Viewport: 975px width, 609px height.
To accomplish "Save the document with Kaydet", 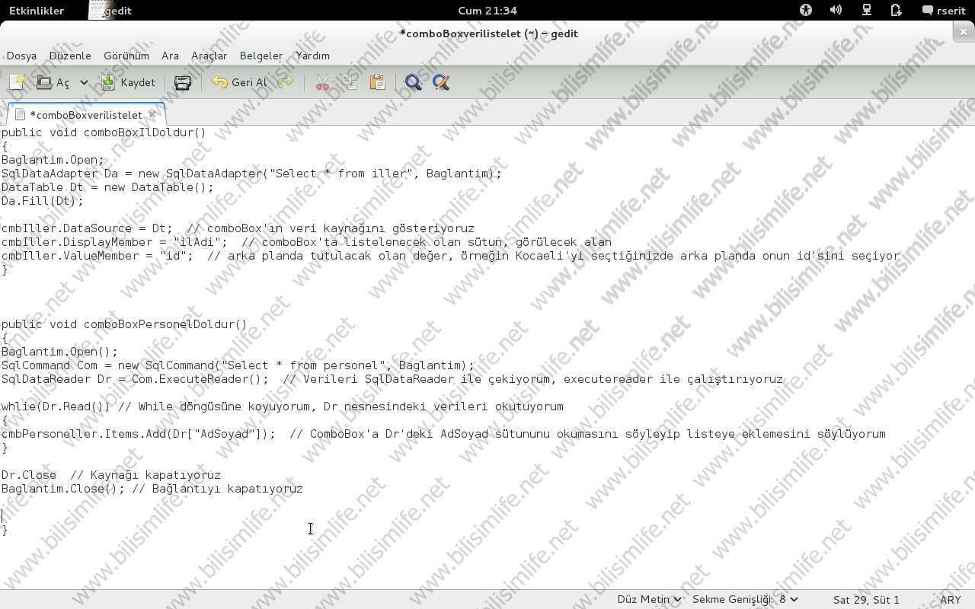I will [128, 82].
